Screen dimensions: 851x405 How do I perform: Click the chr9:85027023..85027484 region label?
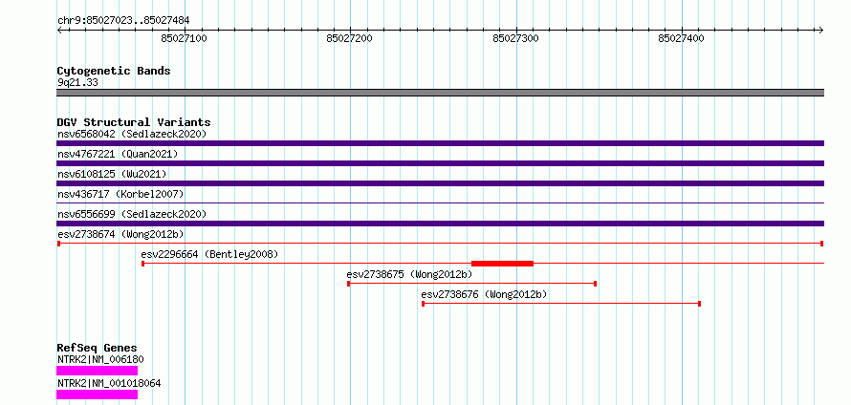(x=123, y=21)
